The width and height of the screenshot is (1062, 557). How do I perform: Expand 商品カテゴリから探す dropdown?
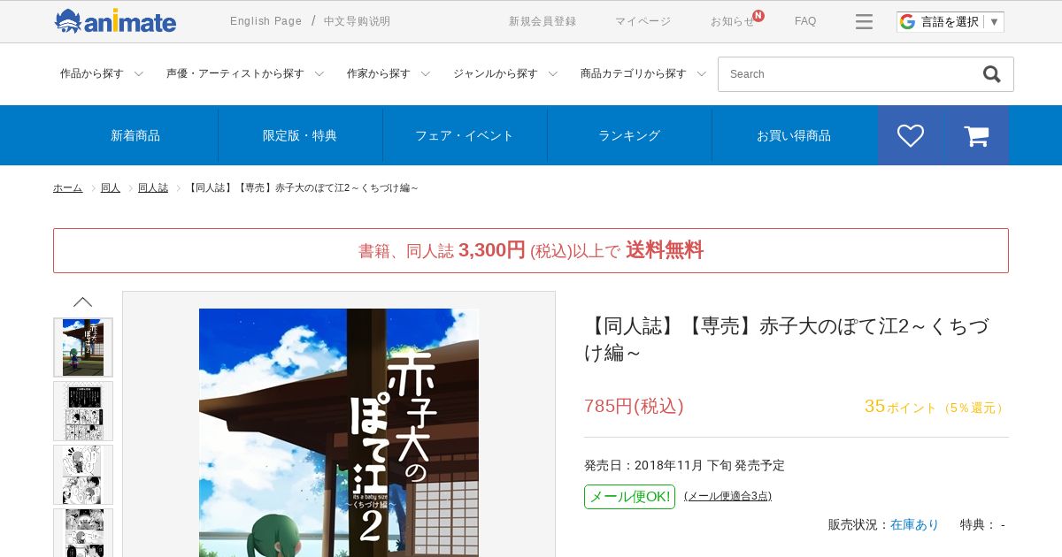643,74
